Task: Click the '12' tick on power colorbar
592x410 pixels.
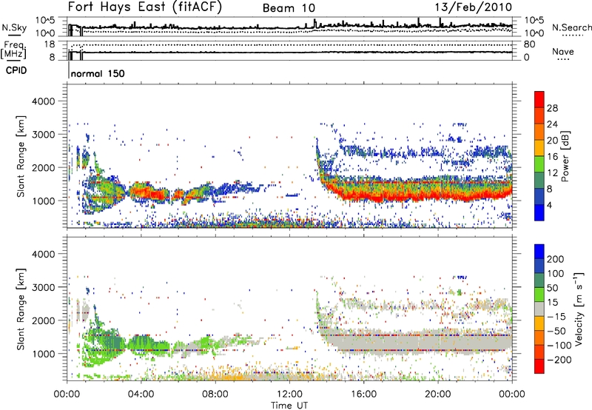Action: click(x=552, y=173)
